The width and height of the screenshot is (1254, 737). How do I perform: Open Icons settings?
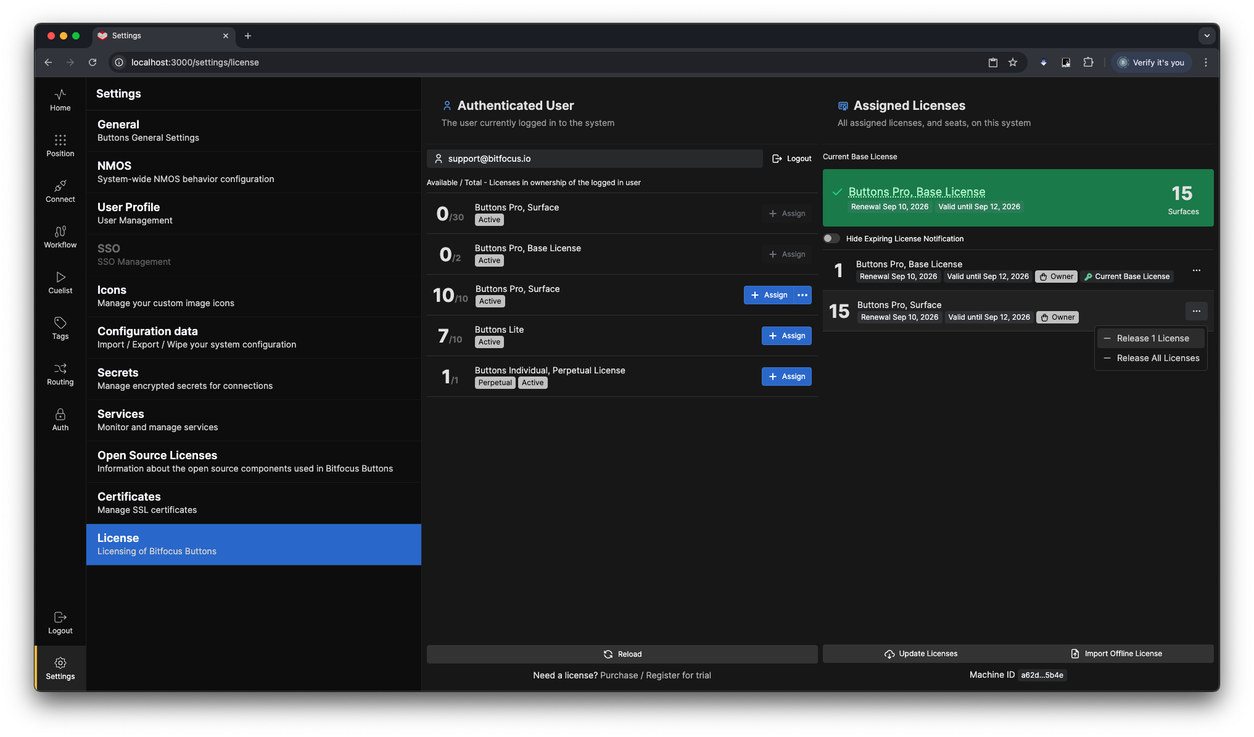[254, 296]
